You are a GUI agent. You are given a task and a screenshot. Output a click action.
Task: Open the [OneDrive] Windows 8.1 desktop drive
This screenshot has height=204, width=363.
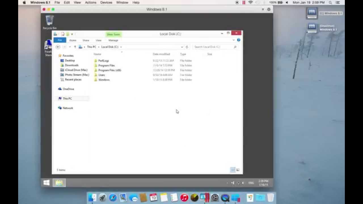[312, 27]
